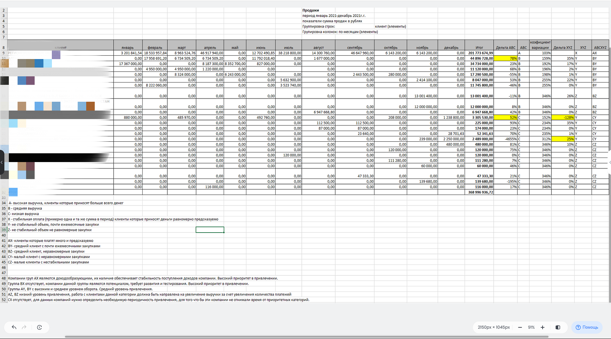Screen dimensions: 611x339
Task: Toggle the before/after compare view
Action: (558, 327)
